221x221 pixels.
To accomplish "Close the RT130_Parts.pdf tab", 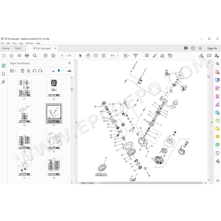I will coord(55,48).
